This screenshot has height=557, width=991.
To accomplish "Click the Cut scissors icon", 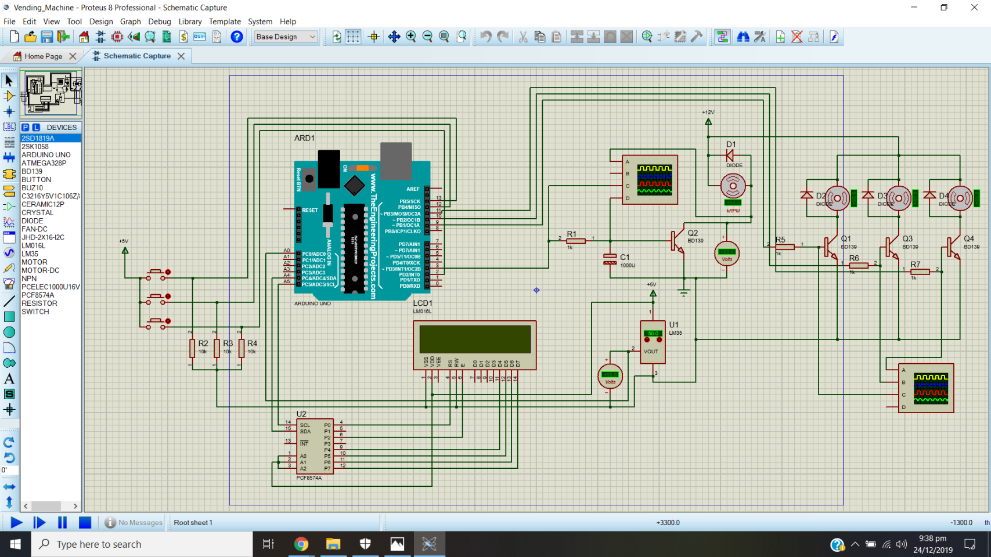I will (x=523, y=37).
